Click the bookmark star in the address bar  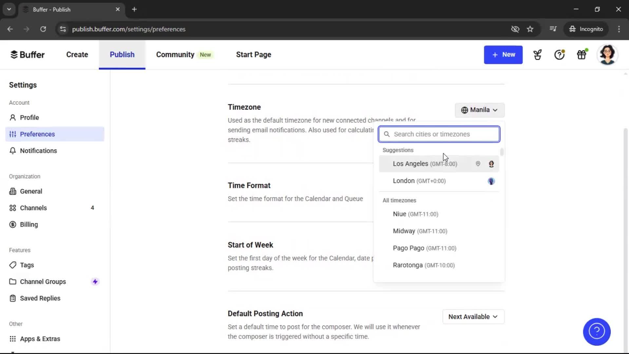pyautogui.click(x=530, y=29)
